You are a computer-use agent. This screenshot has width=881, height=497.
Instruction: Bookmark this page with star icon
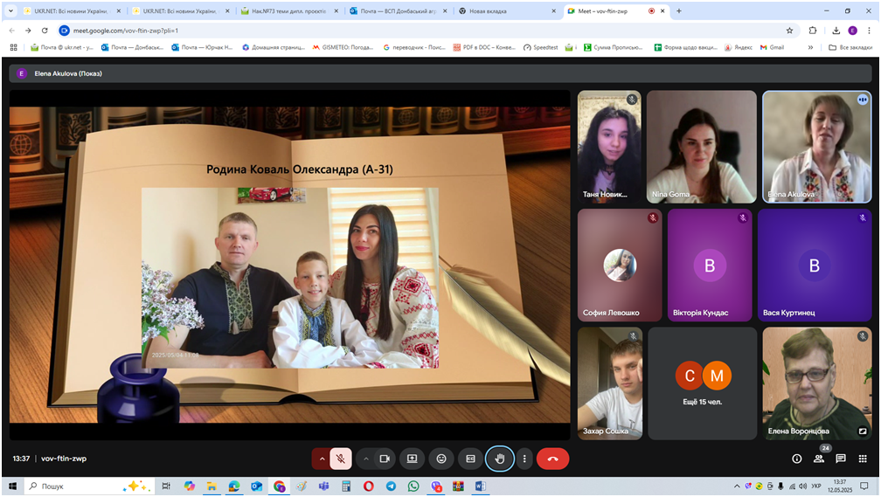[789, 31]
